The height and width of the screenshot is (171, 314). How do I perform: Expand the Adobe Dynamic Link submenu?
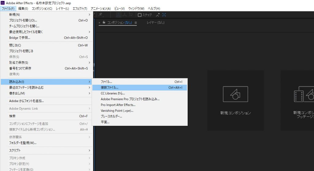[x=46, y=108]
